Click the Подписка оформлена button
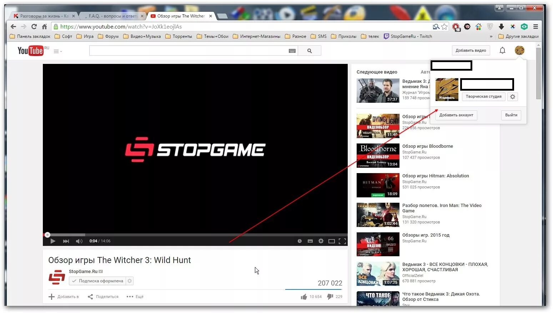The image size is (553, 313). coord(97,281)
